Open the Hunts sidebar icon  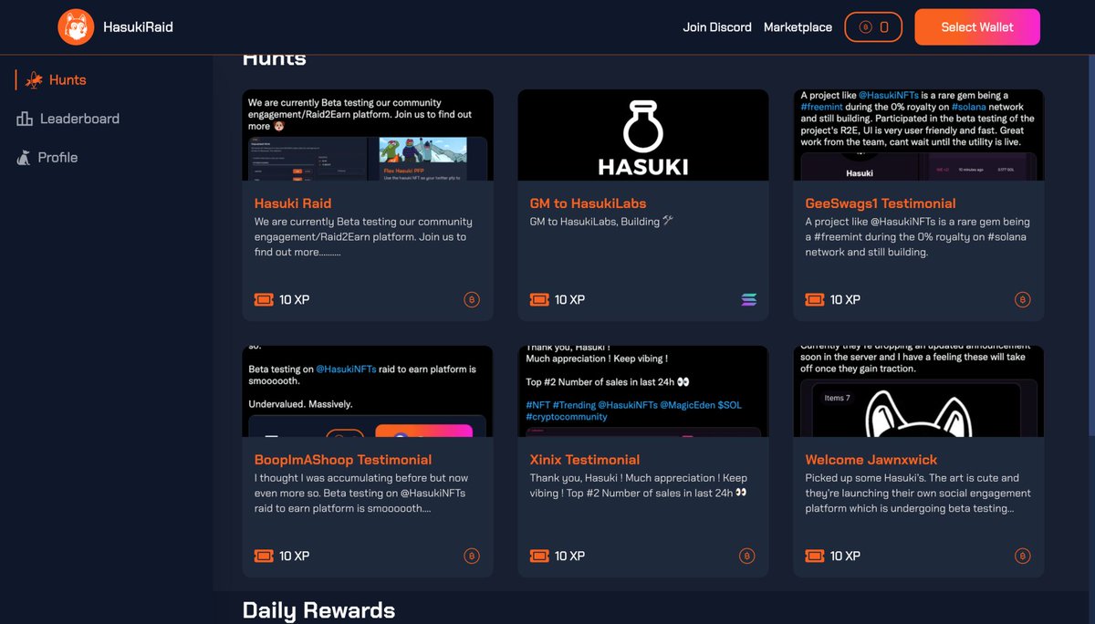coord(34,80)
